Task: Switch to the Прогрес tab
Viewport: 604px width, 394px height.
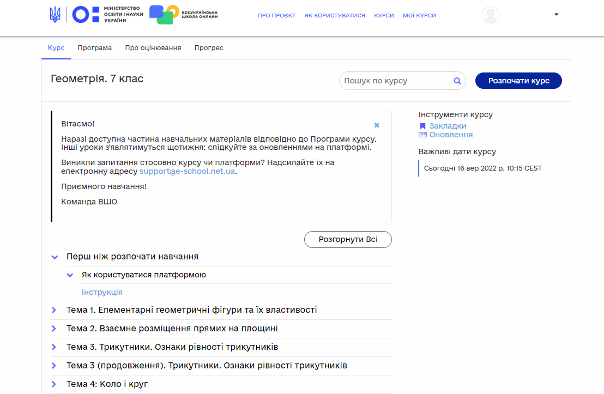Action: pyautogui.click(x=209, y=48)
